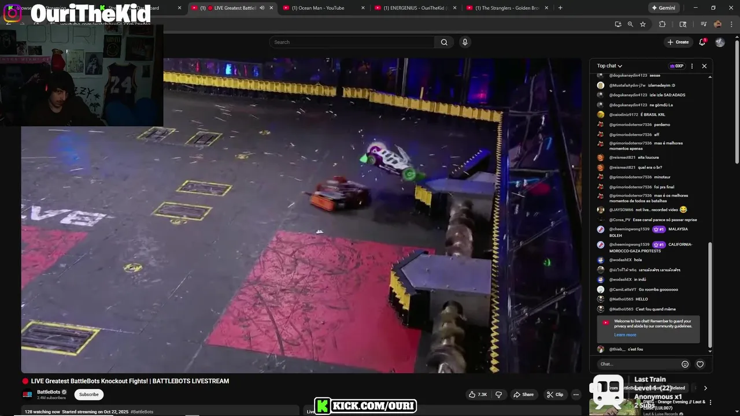Viewport: 740px width, 416px height.
Task: Like the BattleBots video
Action: point(478,395)
